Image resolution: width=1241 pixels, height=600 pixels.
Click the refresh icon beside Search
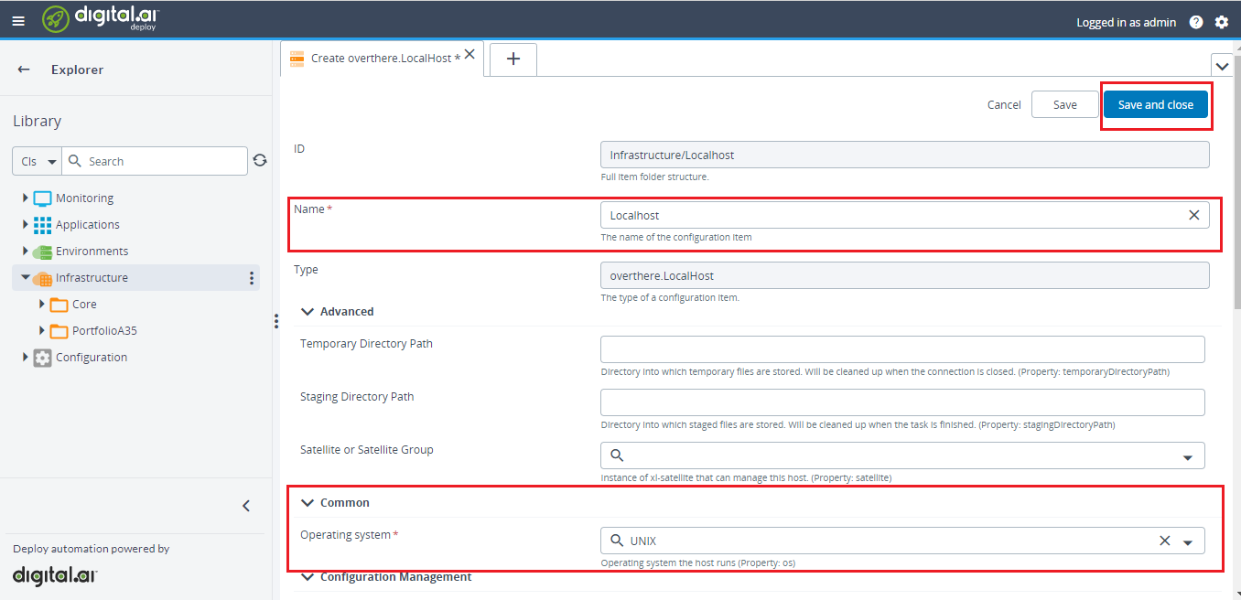[x=260, y=161]
